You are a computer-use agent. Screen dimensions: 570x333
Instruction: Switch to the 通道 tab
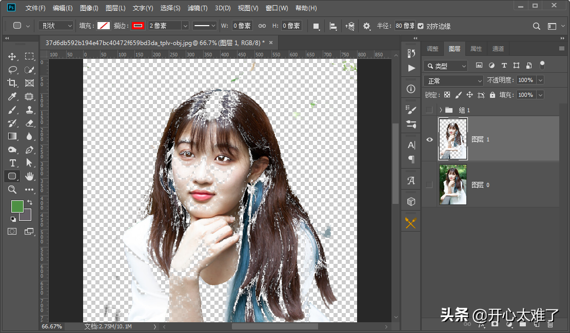498,49
